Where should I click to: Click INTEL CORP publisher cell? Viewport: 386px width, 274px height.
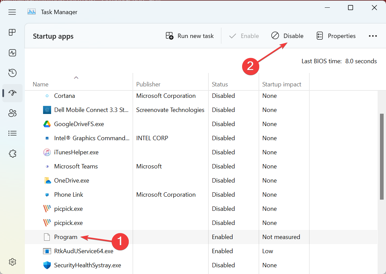click(x=152, y=138)
